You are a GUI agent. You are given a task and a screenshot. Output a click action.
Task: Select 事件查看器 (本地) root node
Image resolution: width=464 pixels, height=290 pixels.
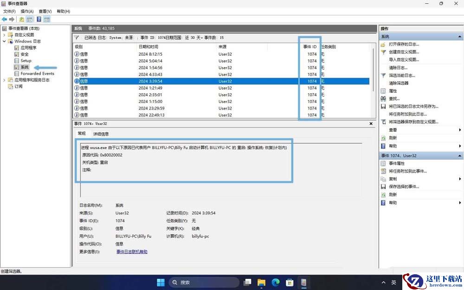[x=24, y=28]
